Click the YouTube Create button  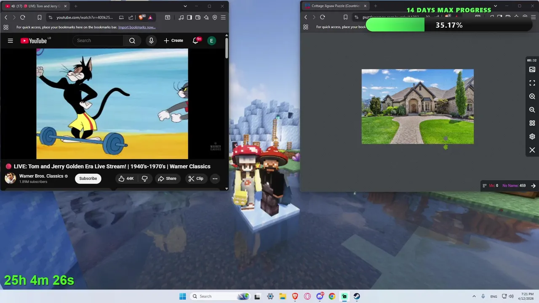173,40
